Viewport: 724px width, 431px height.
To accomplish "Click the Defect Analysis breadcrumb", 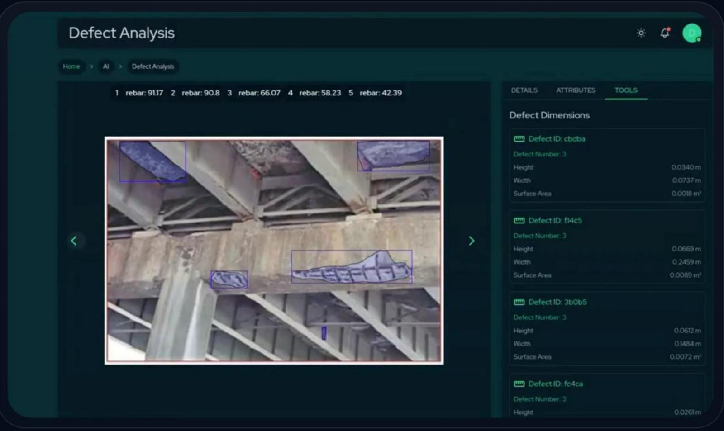I will (152, 66).
